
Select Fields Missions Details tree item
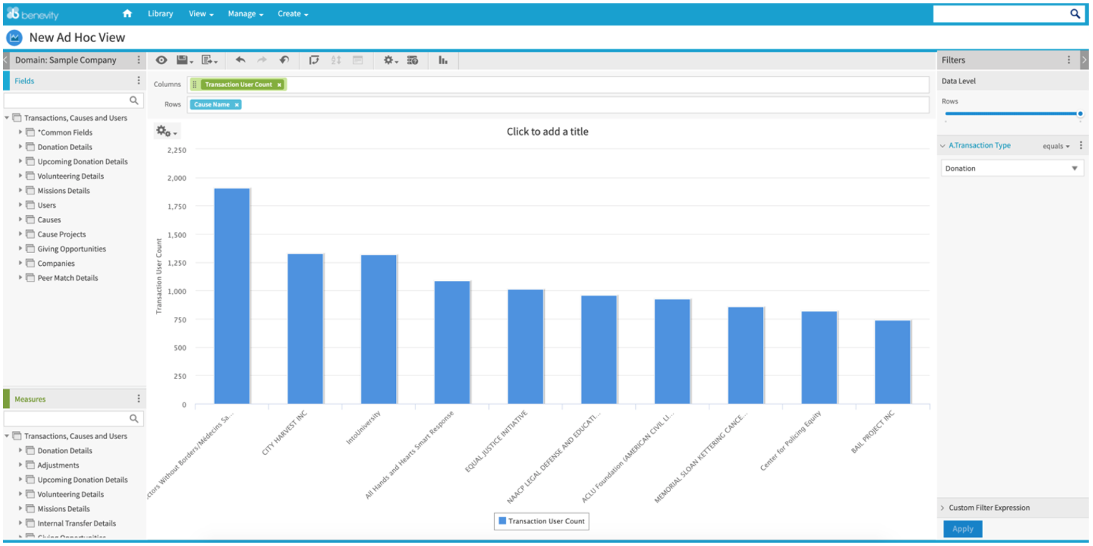point(63,190)
